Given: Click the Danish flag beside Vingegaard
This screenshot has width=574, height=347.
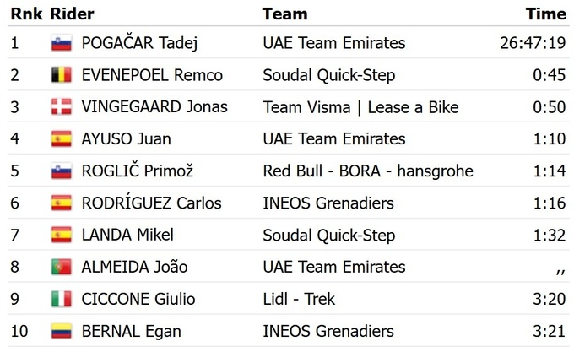Looking at the screenshot, I should point(61,107).
